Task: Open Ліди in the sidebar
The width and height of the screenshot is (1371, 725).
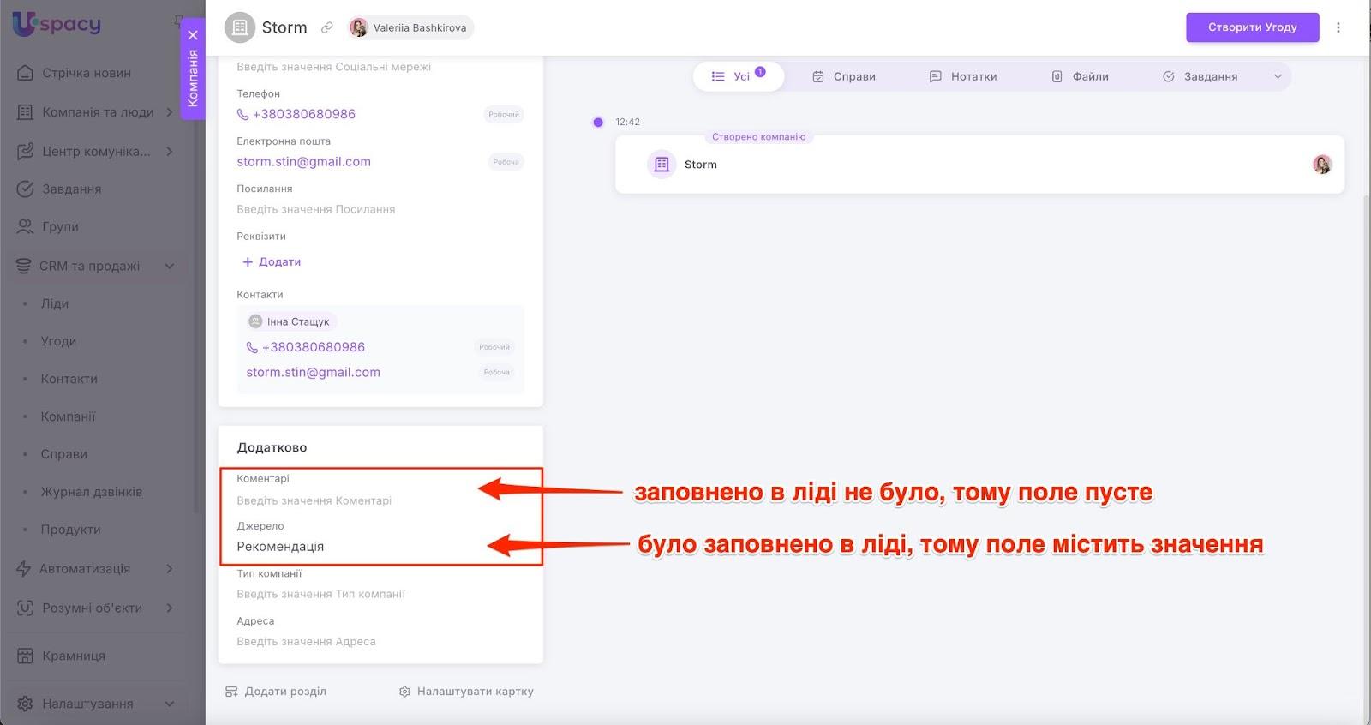Action: pyautogui.click(x=55, y=303)
